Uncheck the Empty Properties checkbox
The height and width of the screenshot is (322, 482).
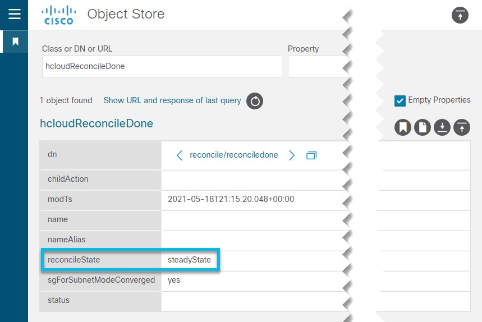pos(400,101)
